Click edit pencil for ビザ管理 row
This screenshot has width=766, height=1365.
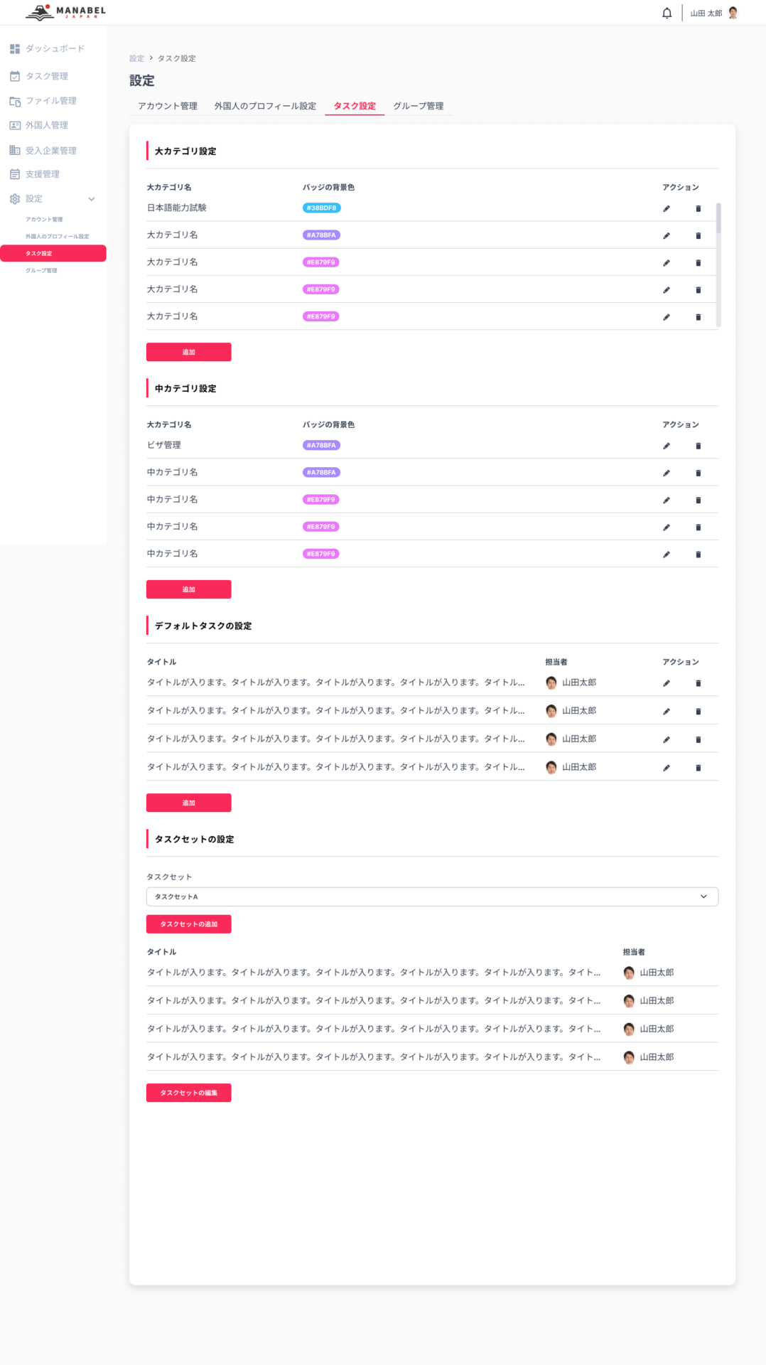[667, 446]
